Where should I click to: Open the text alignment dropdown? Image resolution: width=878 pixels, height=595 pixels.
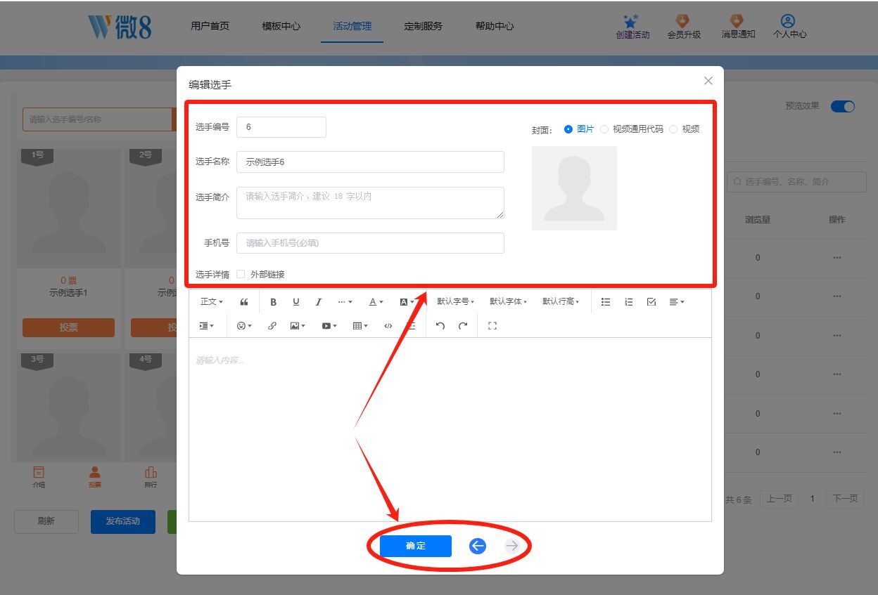(677, 302)
